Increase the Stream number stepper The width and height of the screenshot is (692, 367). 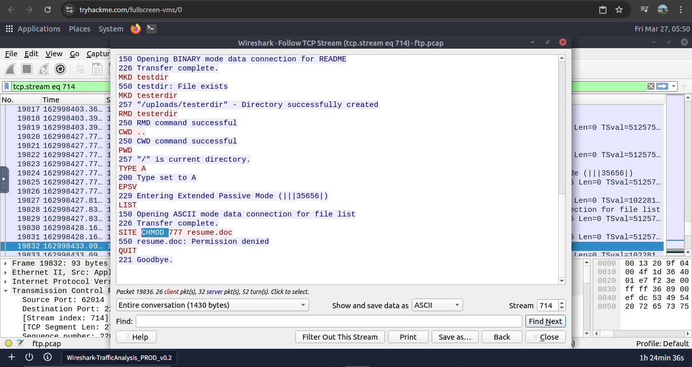click(562, 303)
